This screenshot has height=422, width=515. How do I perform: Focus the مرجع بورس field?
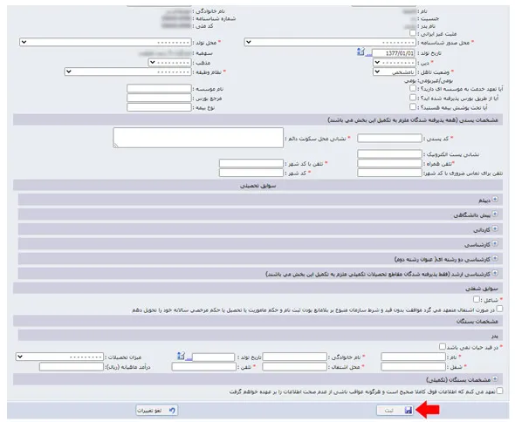pyautogui.click(x=159, y=98)
